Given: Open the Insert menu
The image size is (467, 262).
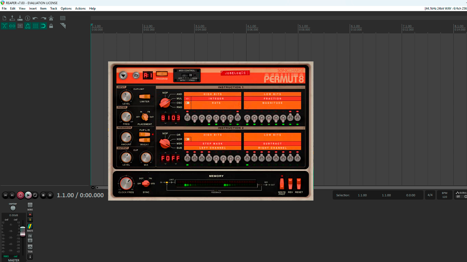Looking at the screenshot, I should click(x=33, y=9).
